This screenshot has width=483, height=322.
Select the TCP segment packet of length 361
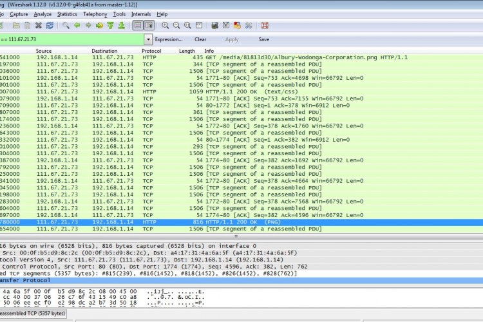[x=241, y=112]
